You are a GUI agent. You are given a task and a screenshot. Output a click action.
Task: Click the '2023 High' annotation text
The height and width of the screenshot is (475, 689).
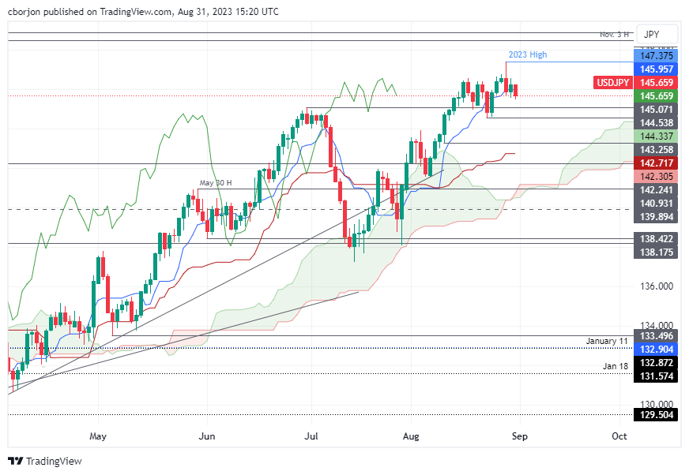pyautogui.click(x=527, y=55)
